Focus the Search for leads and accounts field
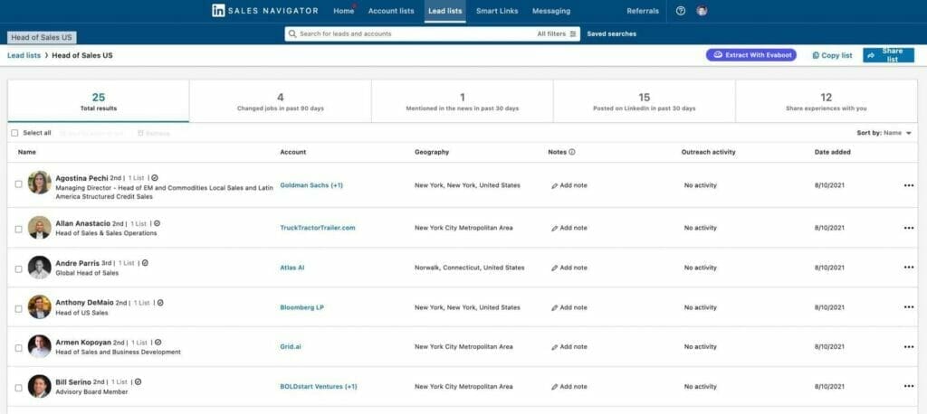The height and width of the screenshot is (414, 927). (412, 34)
